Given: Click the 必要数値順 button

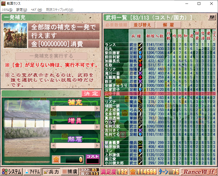Looking at the screenshot, I should (x=116, y=25).
